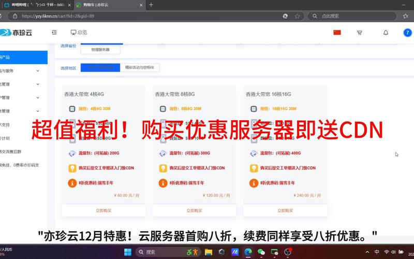Click the 香港大带宽 8核8G title
The width and height of the screenshot is (414, 259).
[x=175, y=94]
